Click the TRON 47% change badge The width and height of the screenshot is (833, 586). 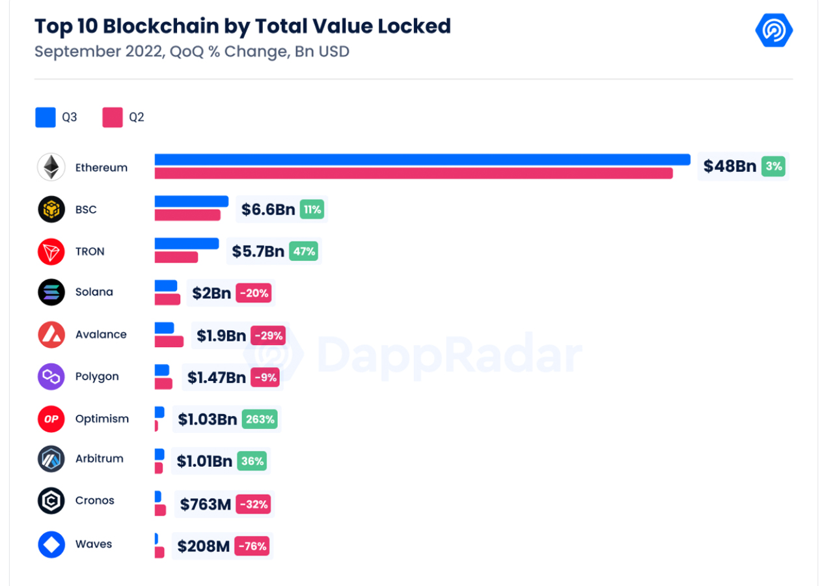click(303, 251)
